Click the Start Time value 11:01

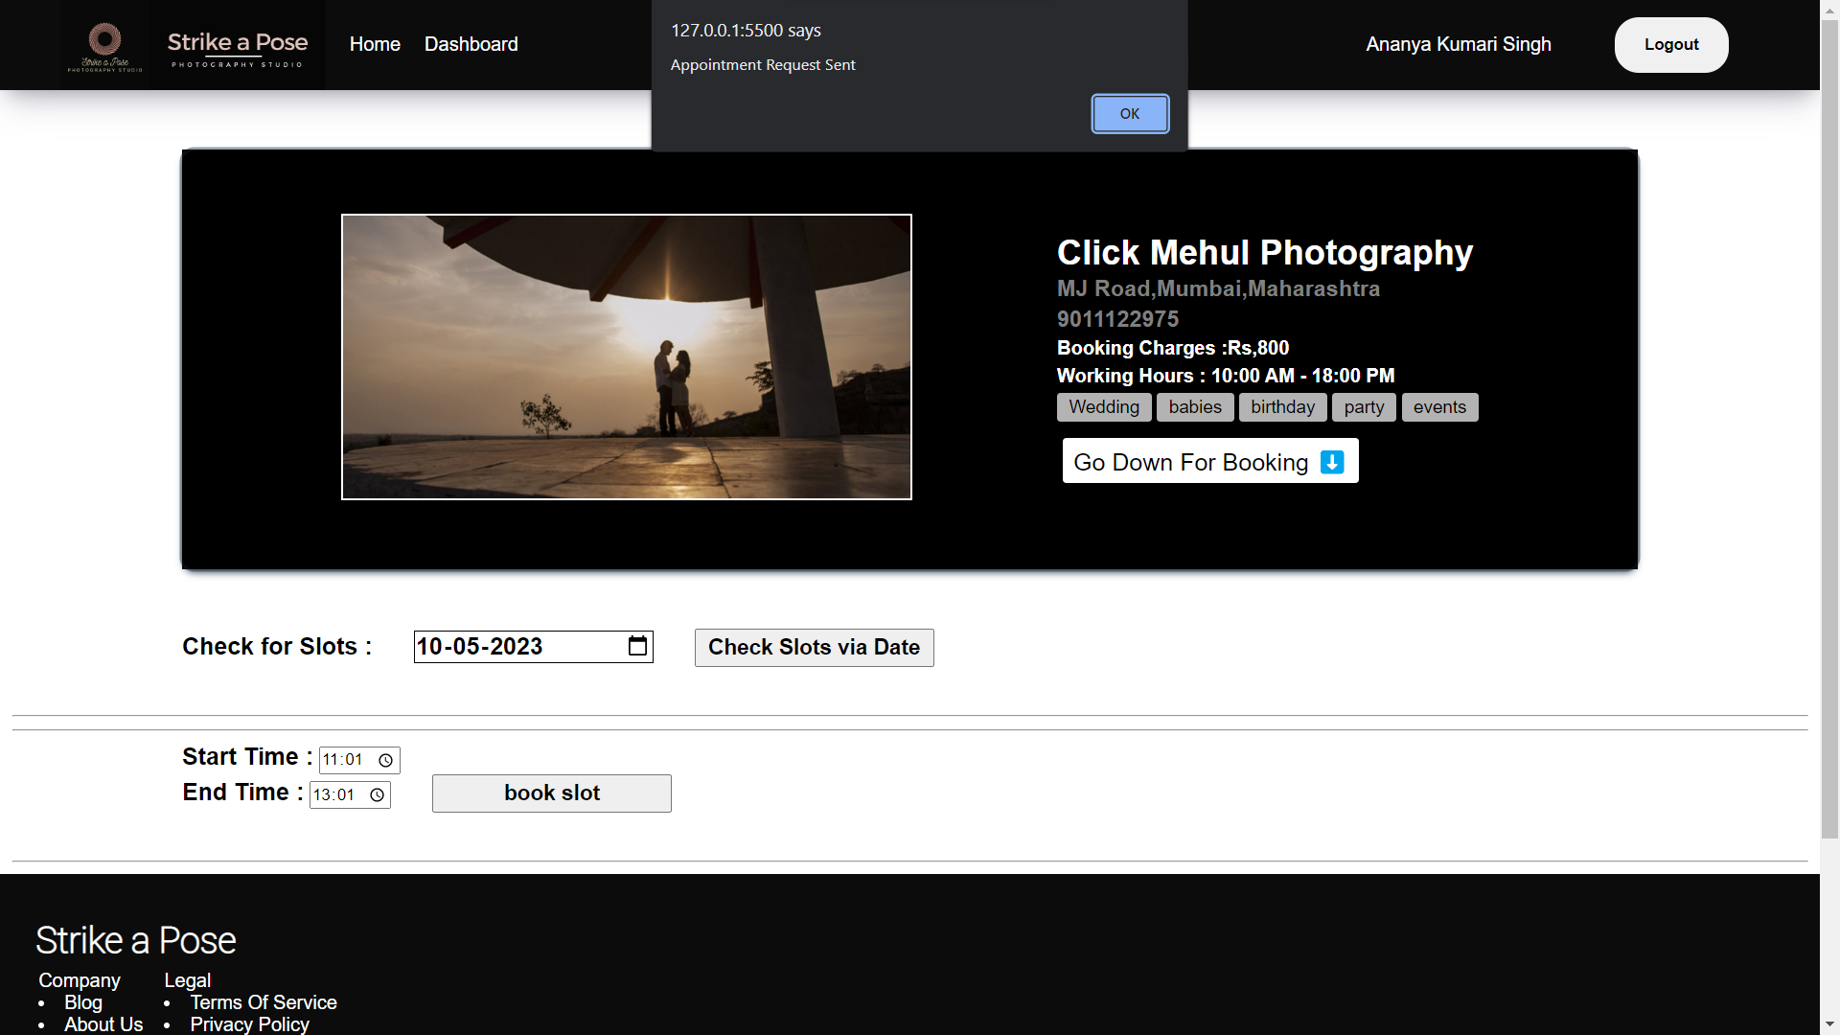coord(343,760)
